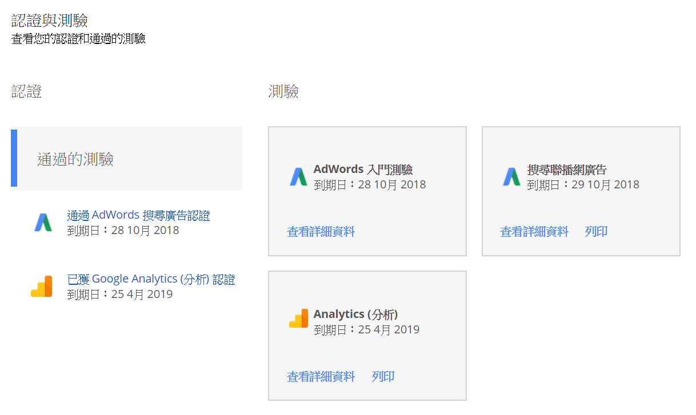The width and height of the screenshot is (696, 415).
Task: Click AdWords icon in AdWords 入門測驗 card
Action: point(298,177)
